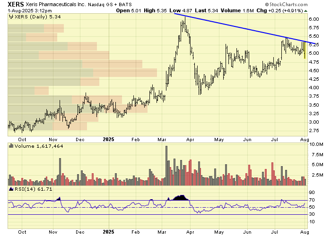Click the 3.00 price axis label
Viewport: 331px width, 236px height.
point(314,122)
